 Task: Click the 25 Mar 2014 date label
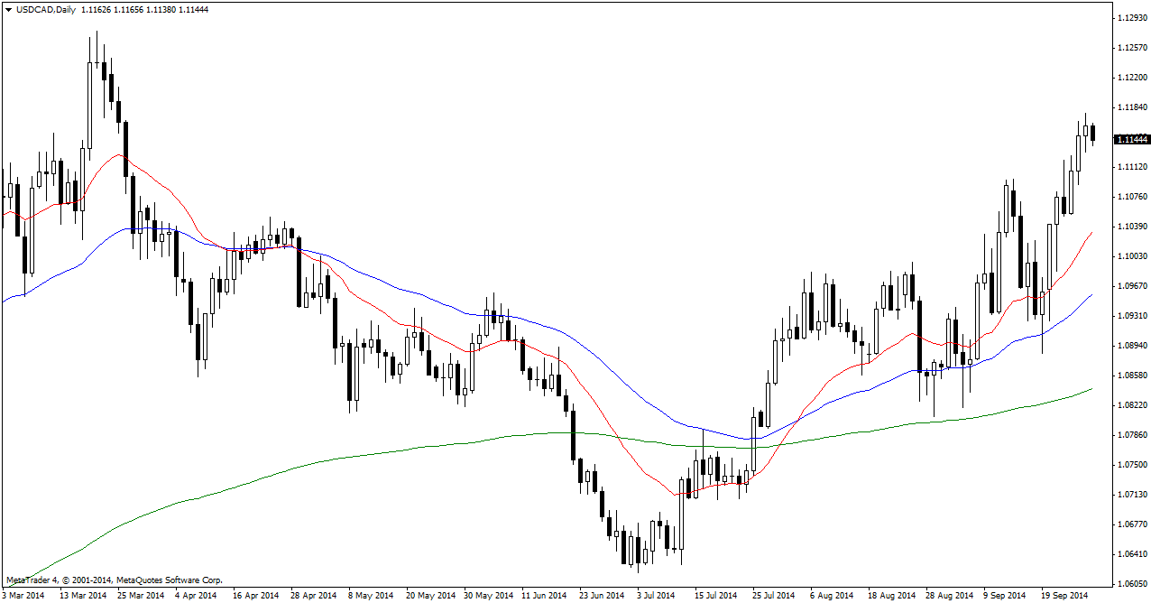pos(138,596)
